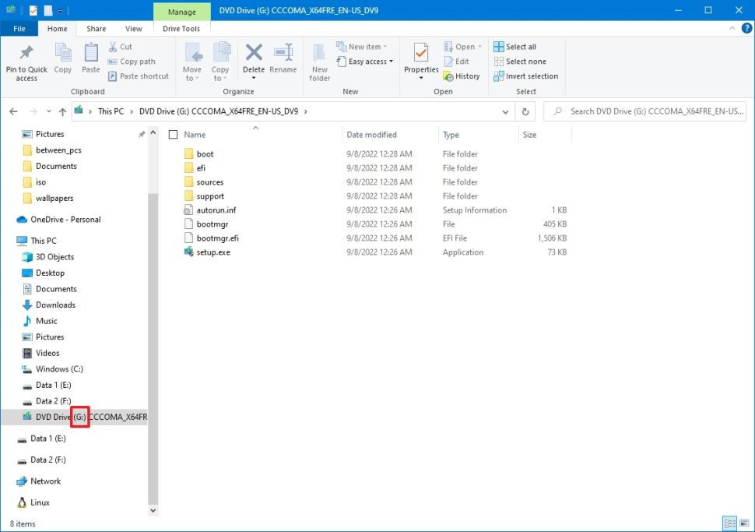Click the Manage contextual tab
This screenshot has height=532, width=755.
[x=182, y=12]
